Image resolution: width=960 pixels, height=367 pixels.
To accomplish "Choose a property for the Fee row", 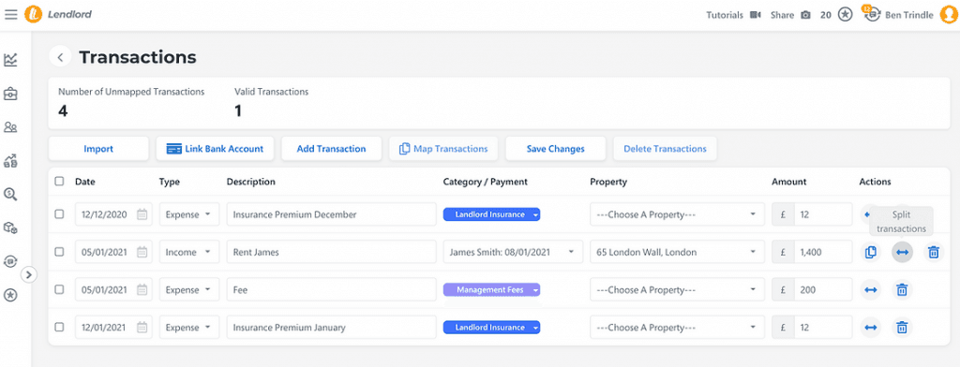I will (677, 290).
